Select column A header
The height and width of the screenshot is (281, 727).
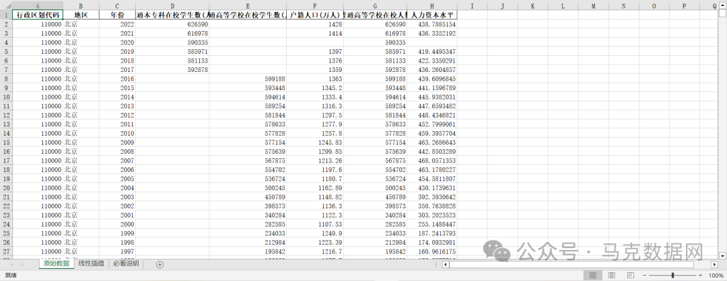click(38, 5)
